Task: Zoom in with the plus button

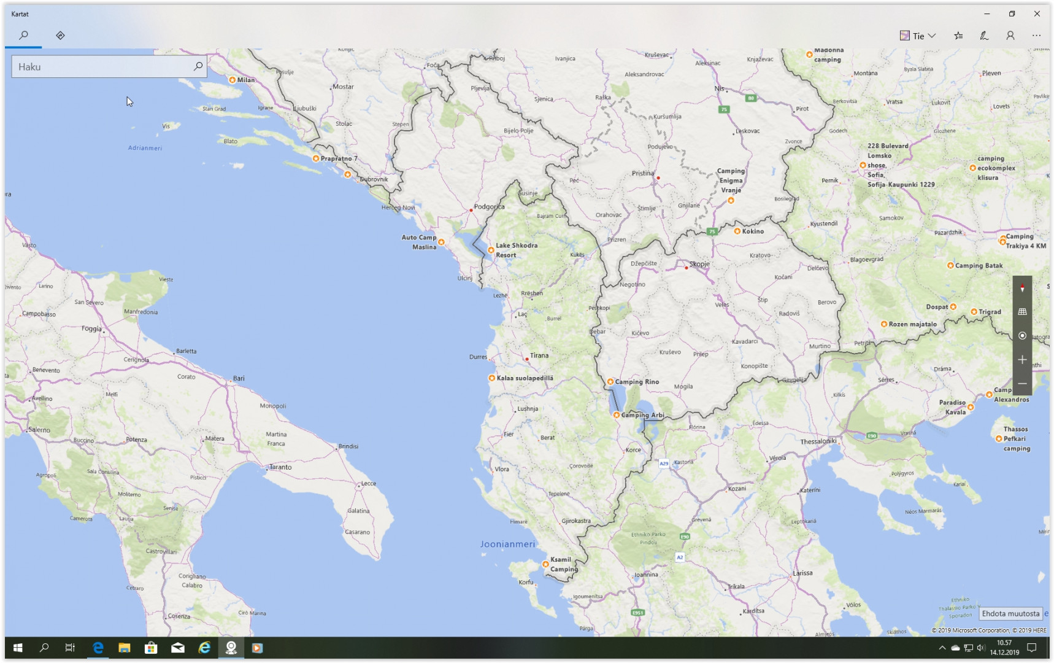Action: pos(1022,360)
